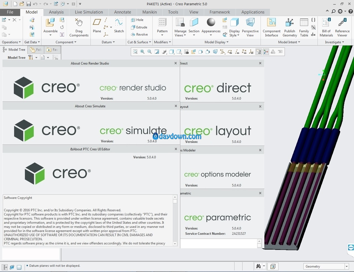354x272 pixels.
Task: Expand the Operations group dropdown
Action: (11, 42)
